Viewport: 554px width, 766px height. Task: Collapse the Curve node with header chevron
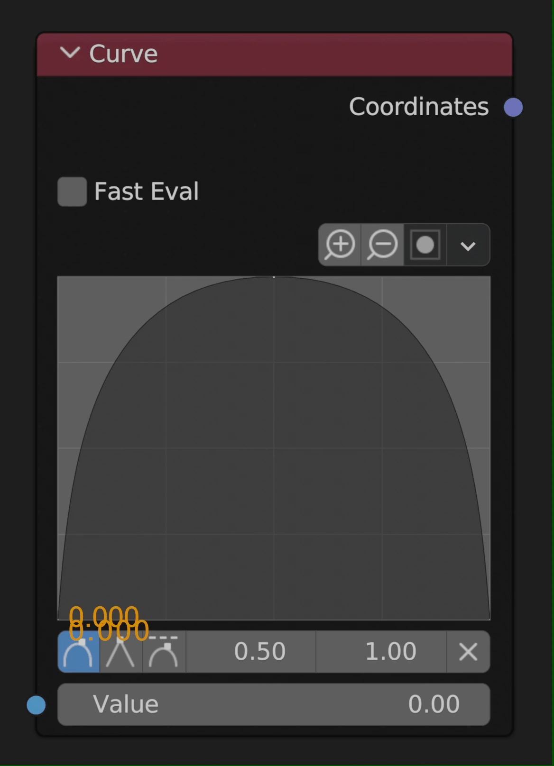pos(70,53)
